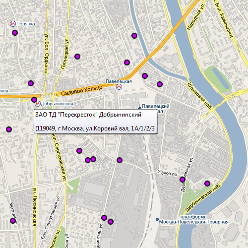The width and height of the screenshot is (248, 248).
Task: Click the right marker of the touching purple pair
Action: (93, 159)
